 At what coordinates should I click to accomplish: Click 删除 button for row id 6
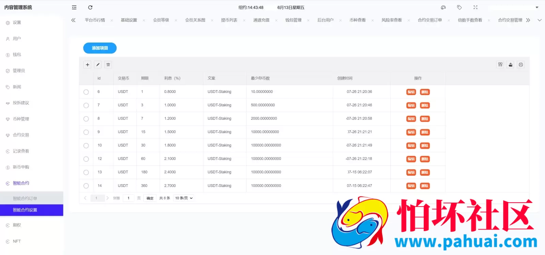425,92
